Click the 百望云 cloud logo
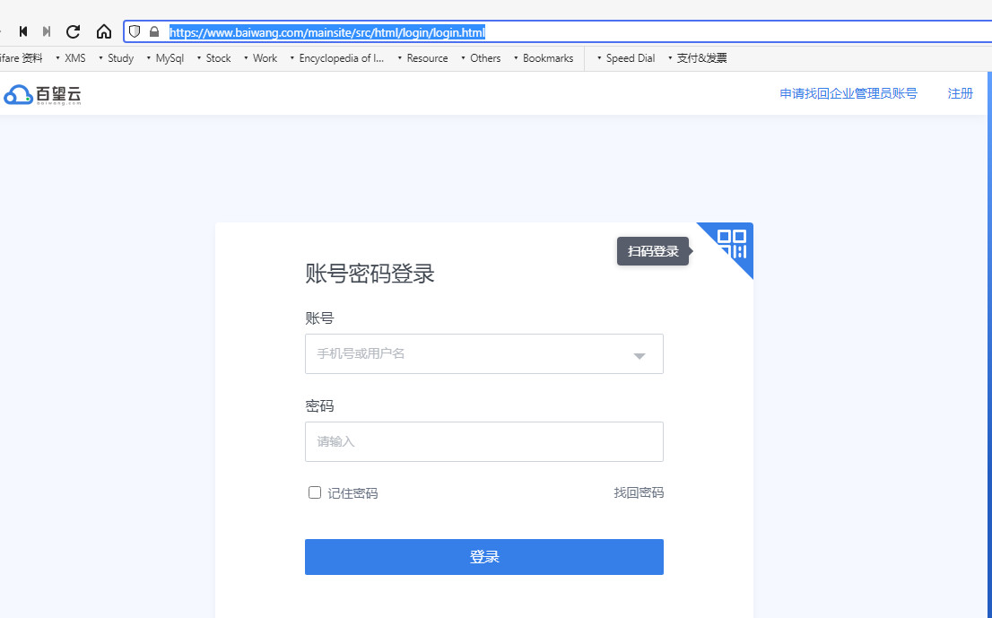This screenshot has width=992, height=618. pyautogui.click(x=42, y=94)
